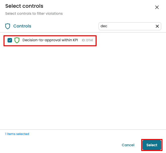The image size is (166, 153).
Task: Clear the 'dec' search text
Action: click(x=157, y=26)
